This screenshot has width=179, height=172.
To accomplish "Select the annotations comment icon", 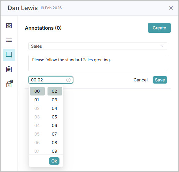I will (9, 55).
